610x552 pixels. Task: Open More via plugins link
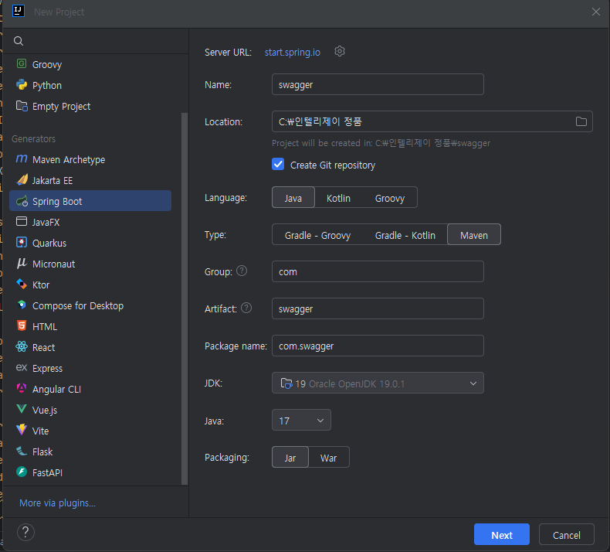pos(58,503)
